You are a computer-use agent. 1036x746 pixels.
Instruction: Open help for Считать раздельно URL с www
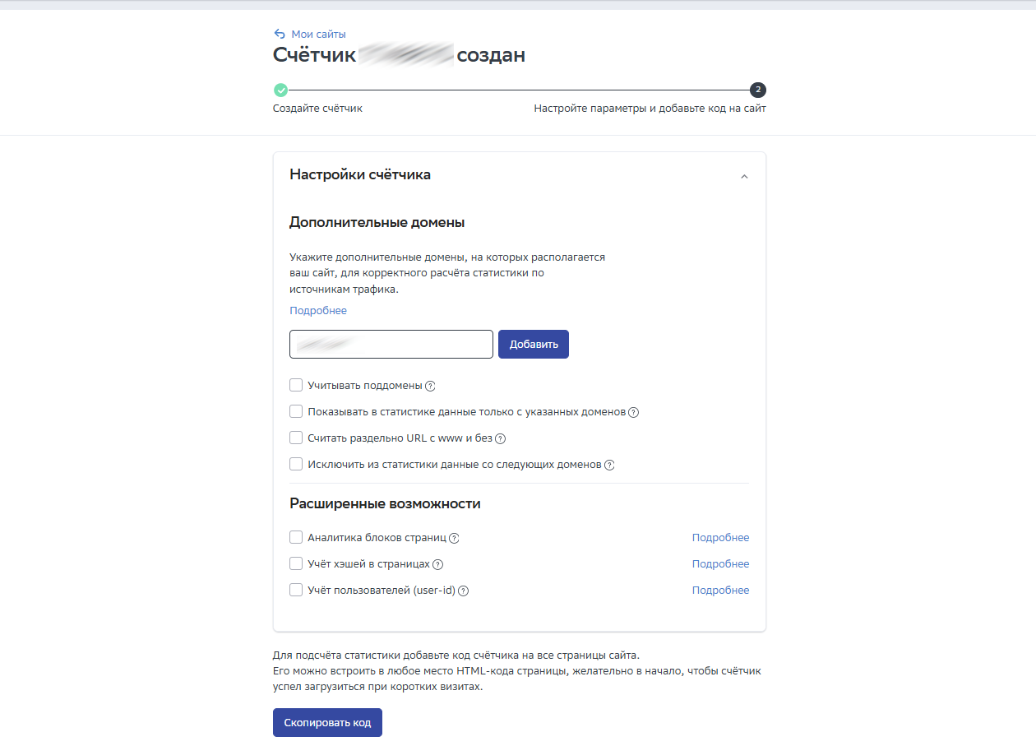point(501,438)
